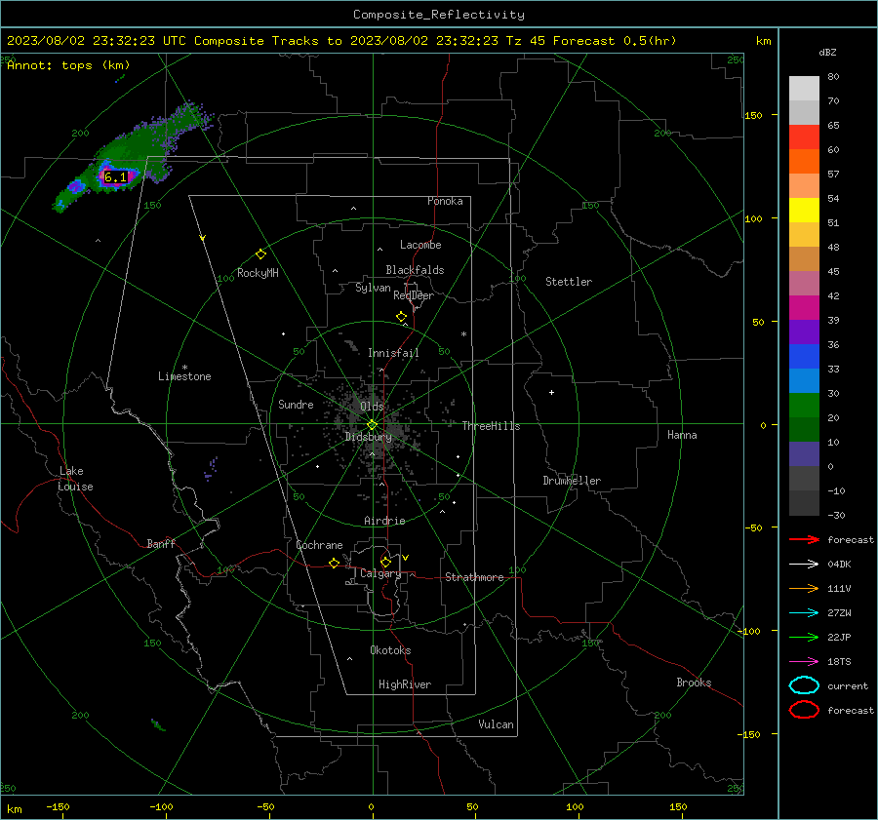This screenshot has height=820, width=878.
Task: Click the yellow diamond marker above Calgary
Action: 385,562
